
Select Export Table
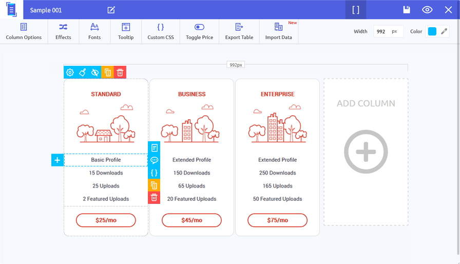point(239,31)
